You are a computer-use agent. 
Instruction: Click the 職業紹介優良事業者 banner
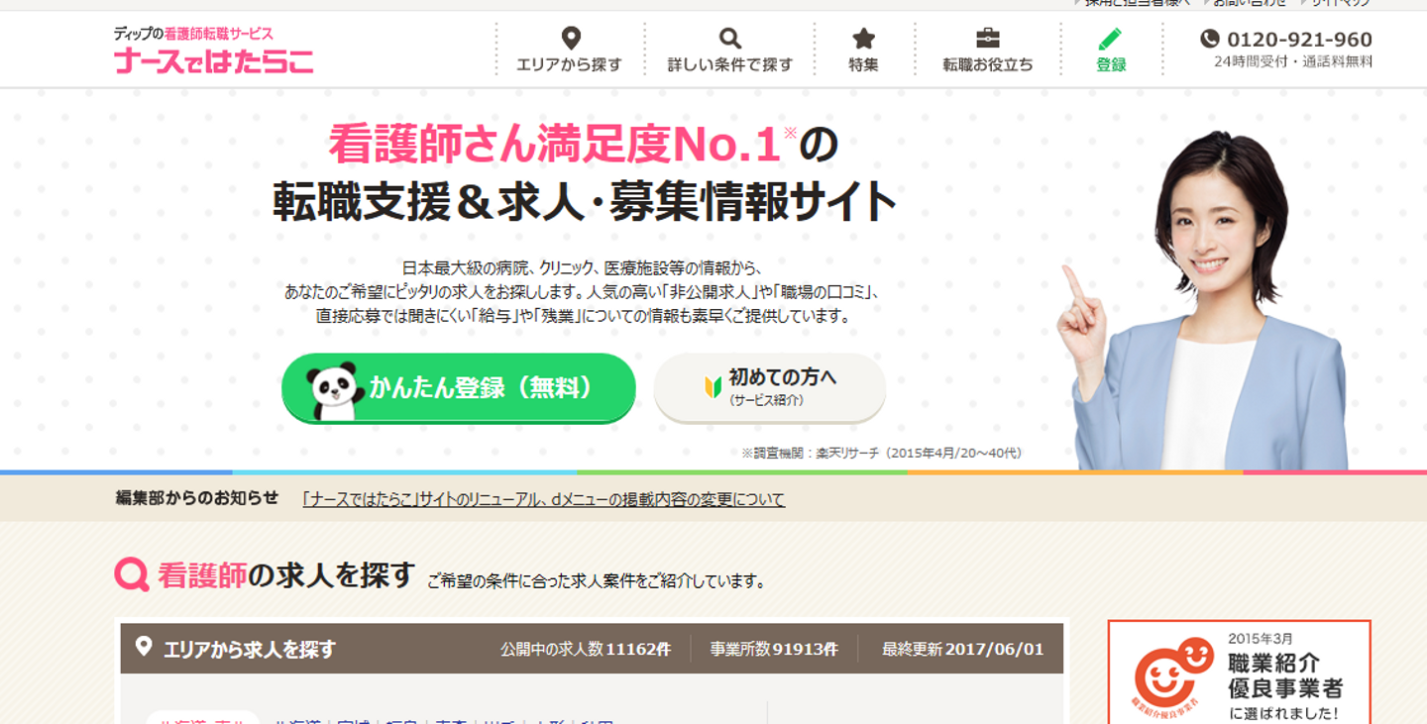(x=1239, y=672)
